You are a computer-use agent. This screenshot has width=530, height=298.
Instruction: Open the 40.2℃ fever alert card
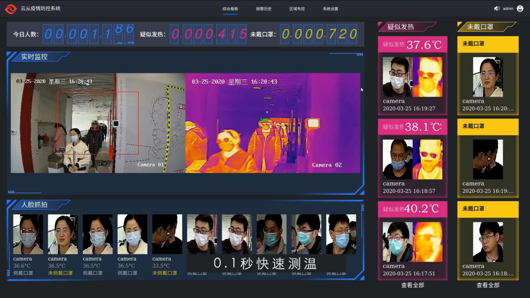click(x=412, y=241)
